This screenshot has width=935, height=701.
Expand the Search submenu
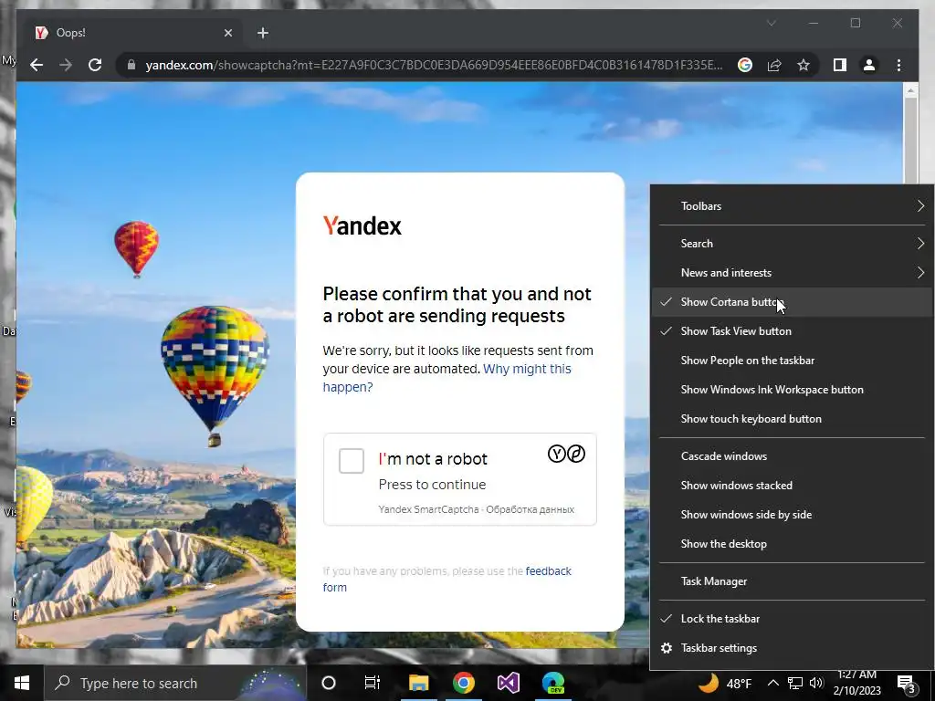pos(792,243)
